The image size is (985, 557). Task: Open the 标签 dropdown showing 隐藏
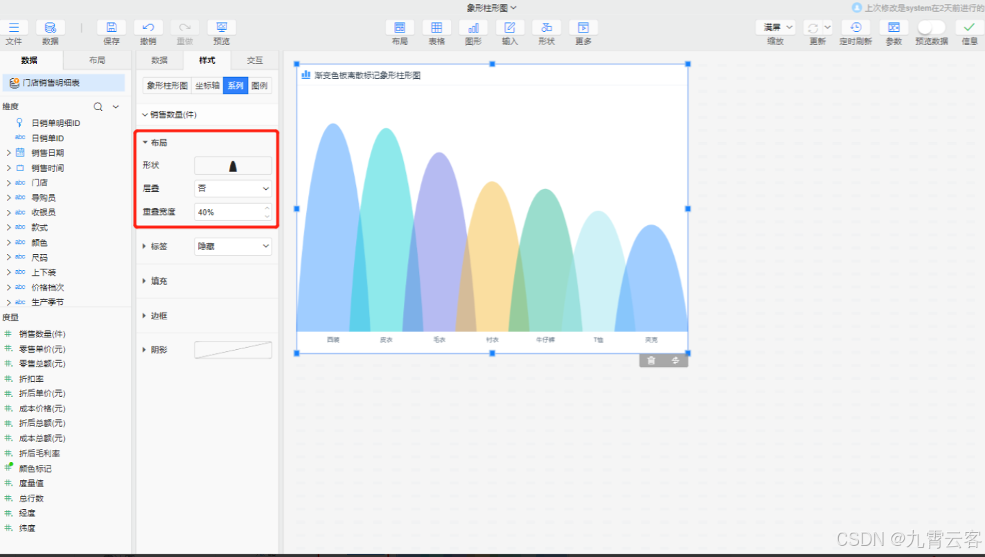[x=233, y=246]
